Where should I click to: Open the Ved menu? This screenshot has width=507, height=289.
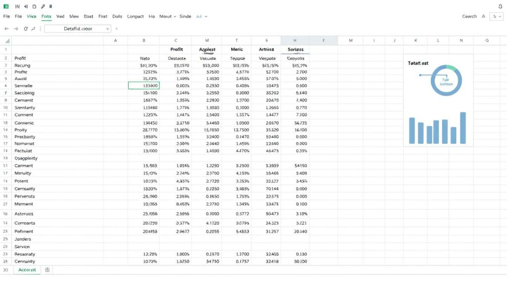(x=60, y=16)
